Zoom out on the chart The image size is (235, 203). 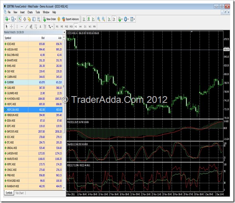104,19
